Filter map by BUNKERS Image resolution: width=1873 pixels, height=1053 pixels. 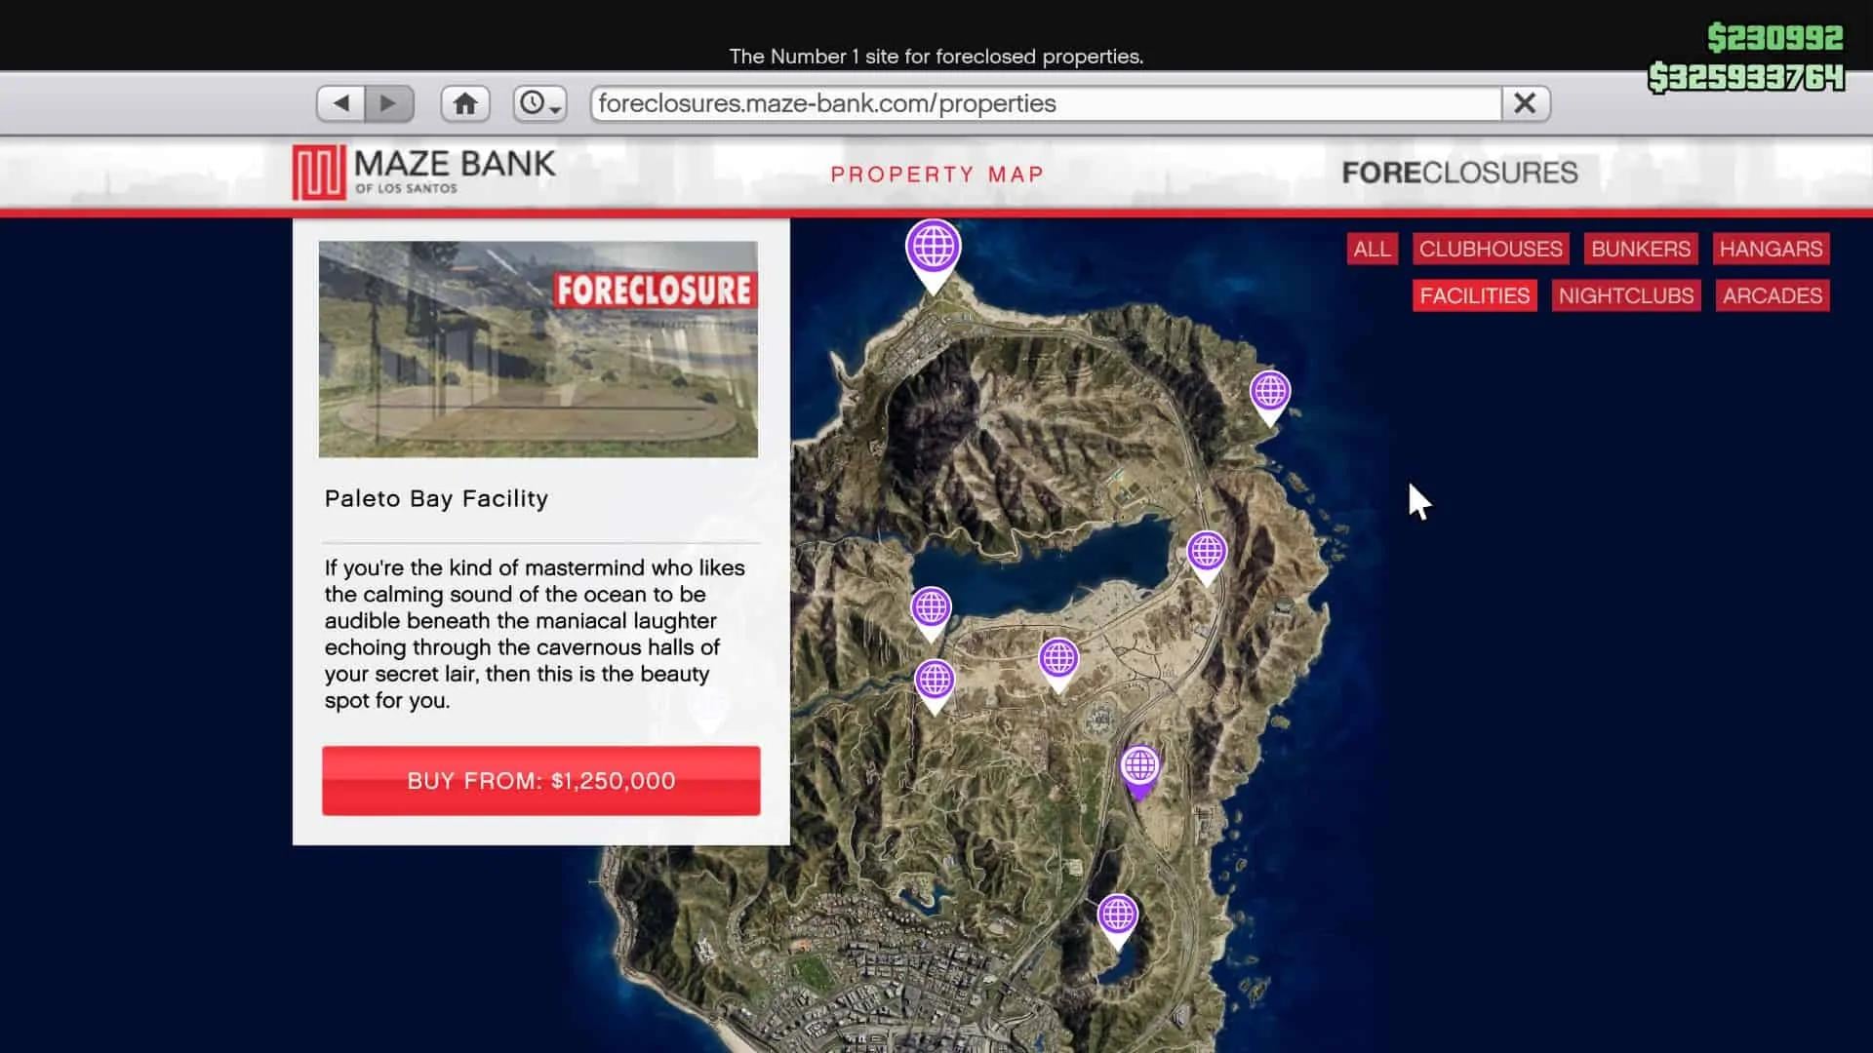tap(1640, 249)
